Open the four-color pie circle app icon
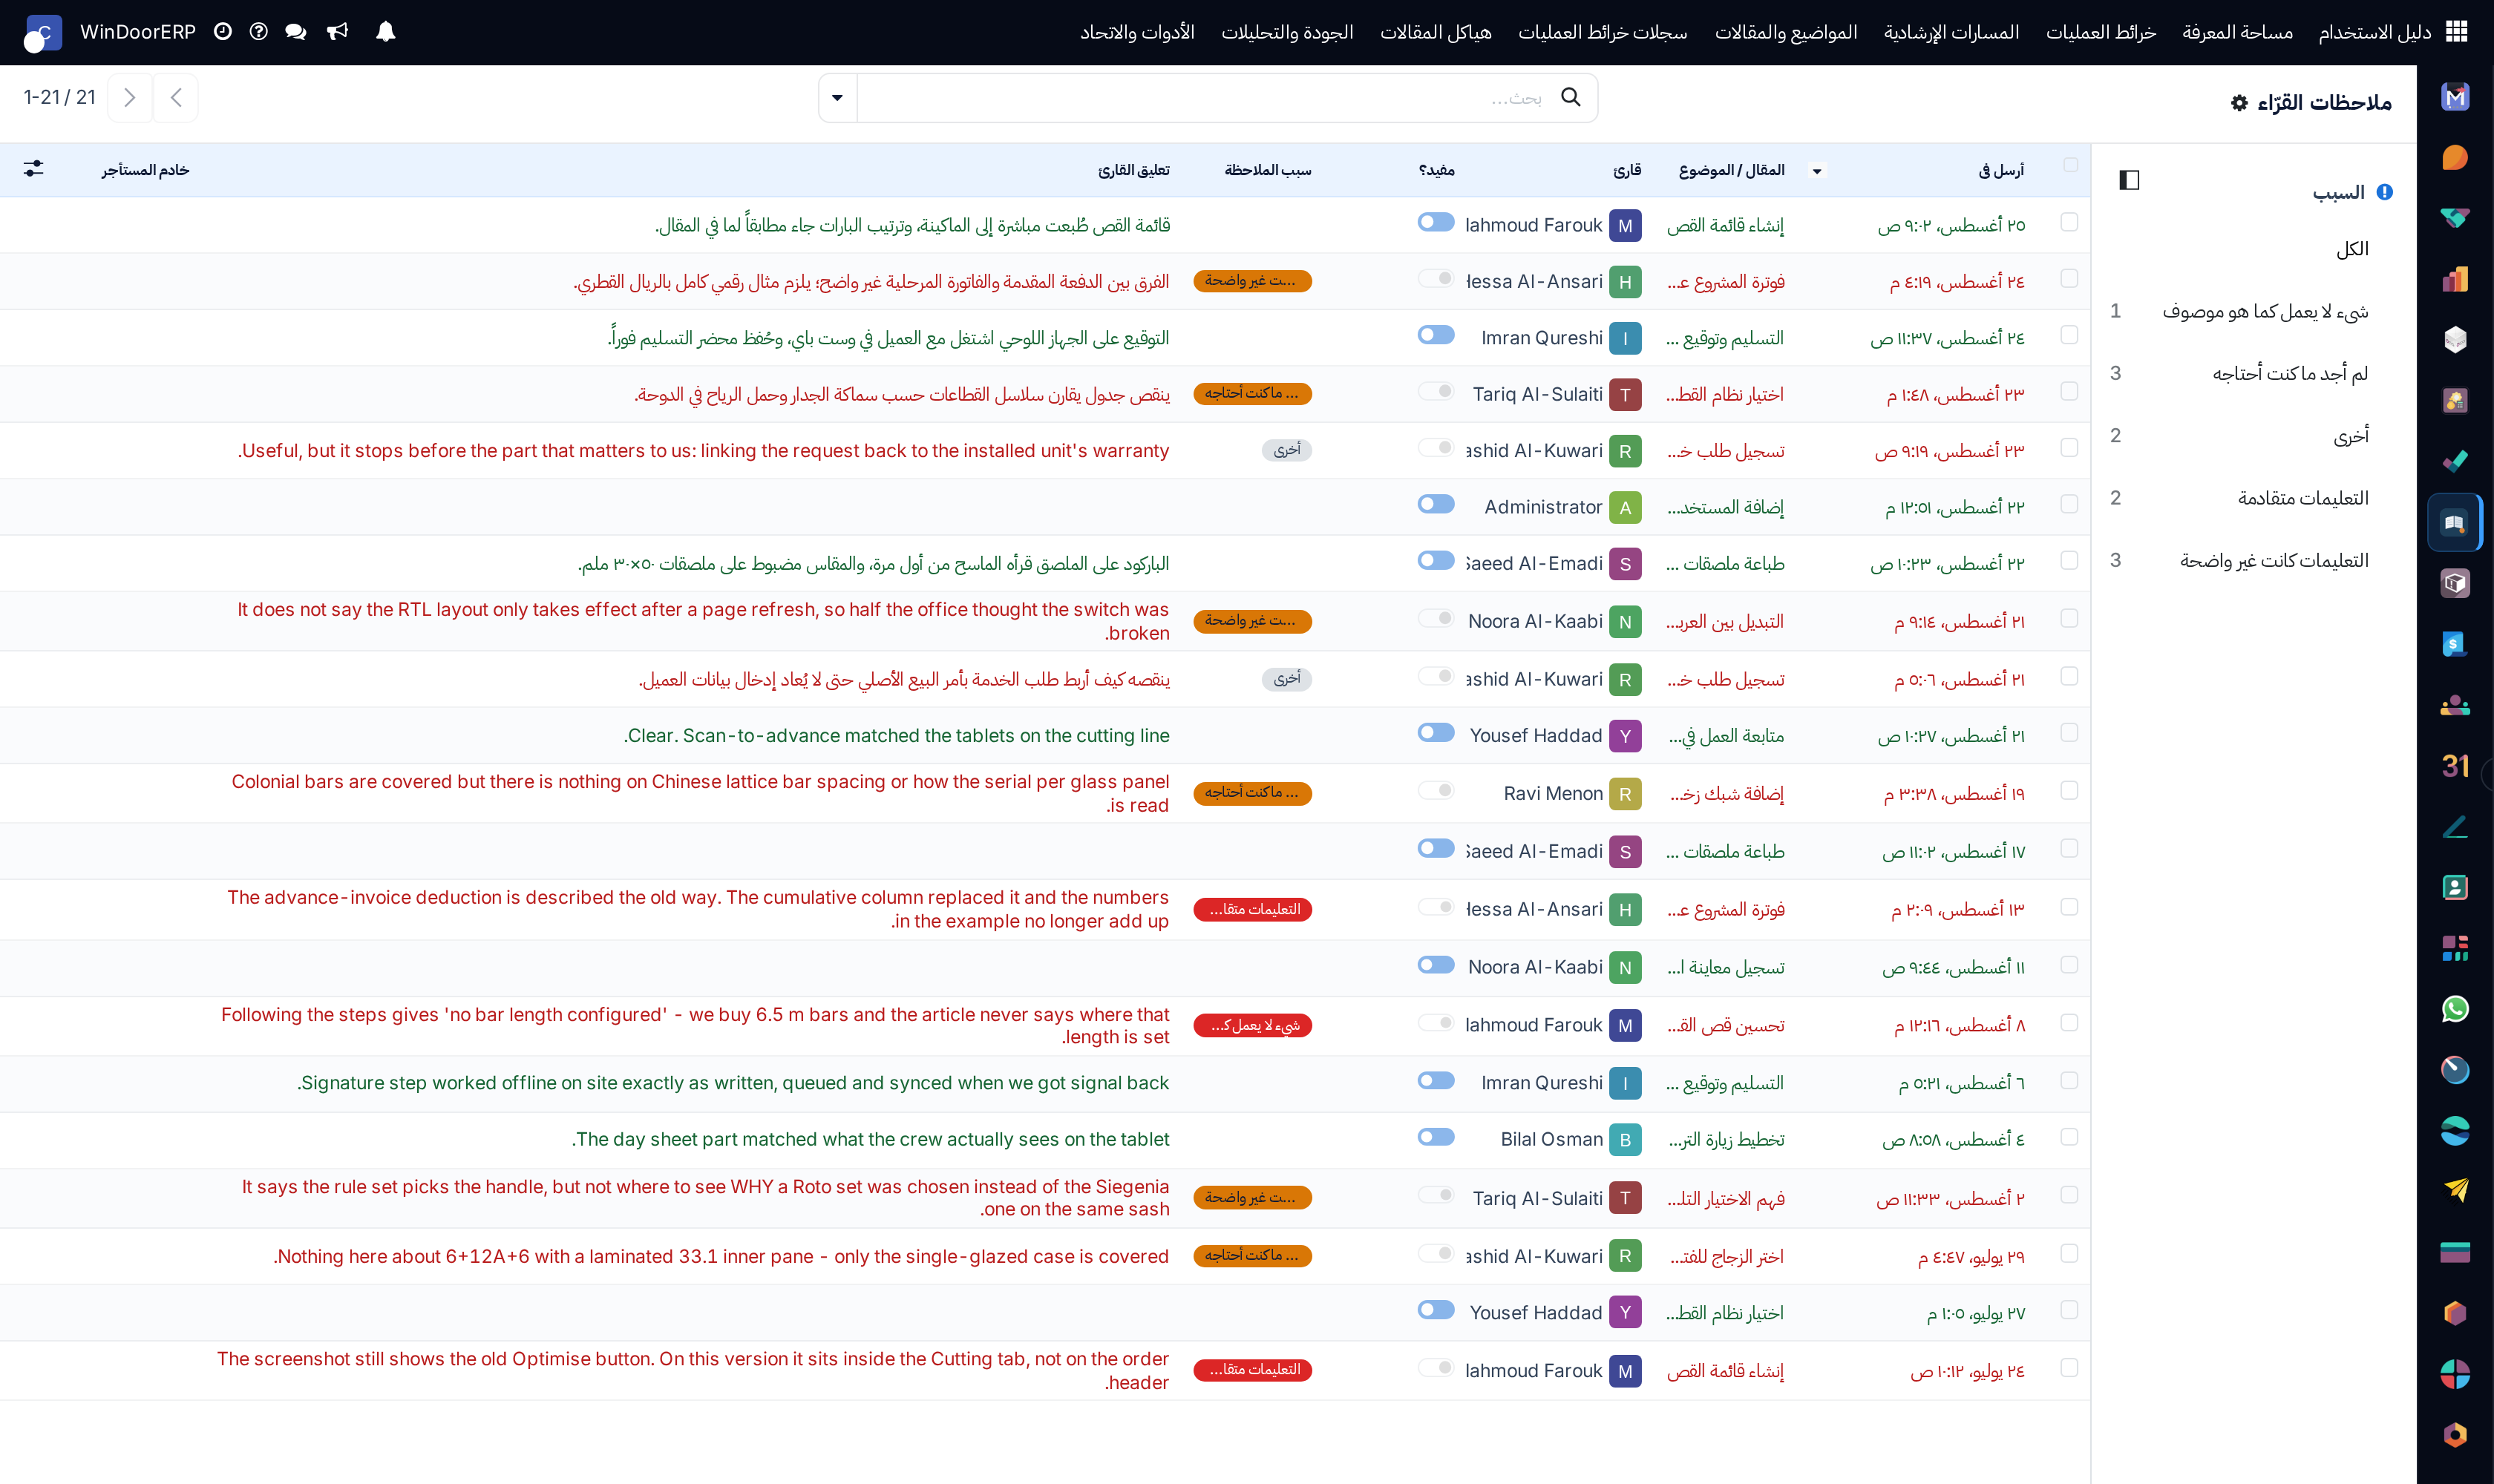Screen dimensions: 2494x1484 pyautogui.click(x=2455, y=1374)
